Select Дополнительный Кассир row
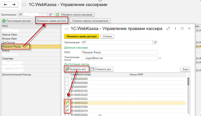 click(x=31, y=75)
